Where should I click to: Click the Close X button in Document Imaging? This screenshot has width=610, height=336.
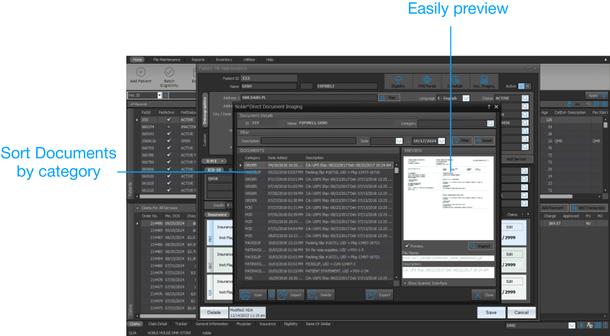(x=484, y=295)
